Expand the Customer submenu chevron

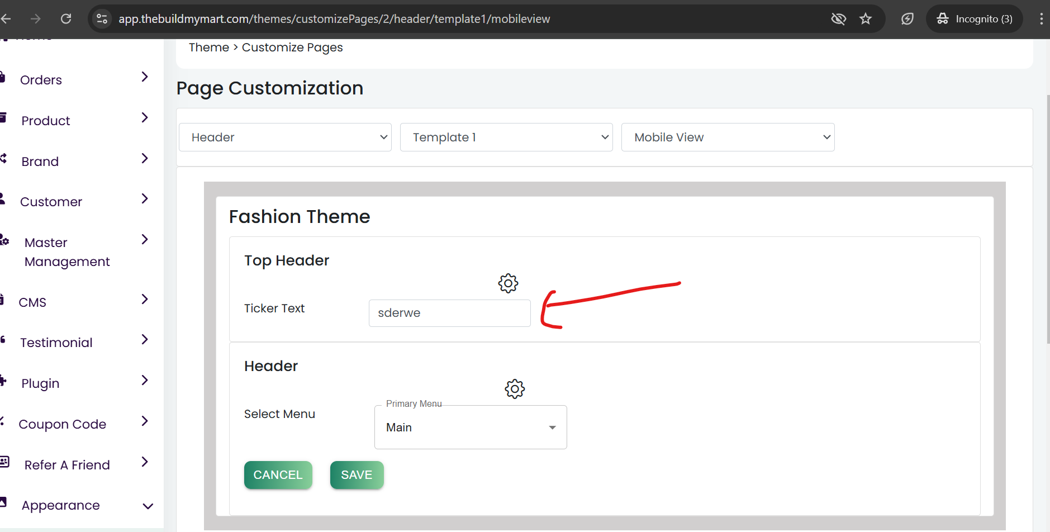[145, 198]
